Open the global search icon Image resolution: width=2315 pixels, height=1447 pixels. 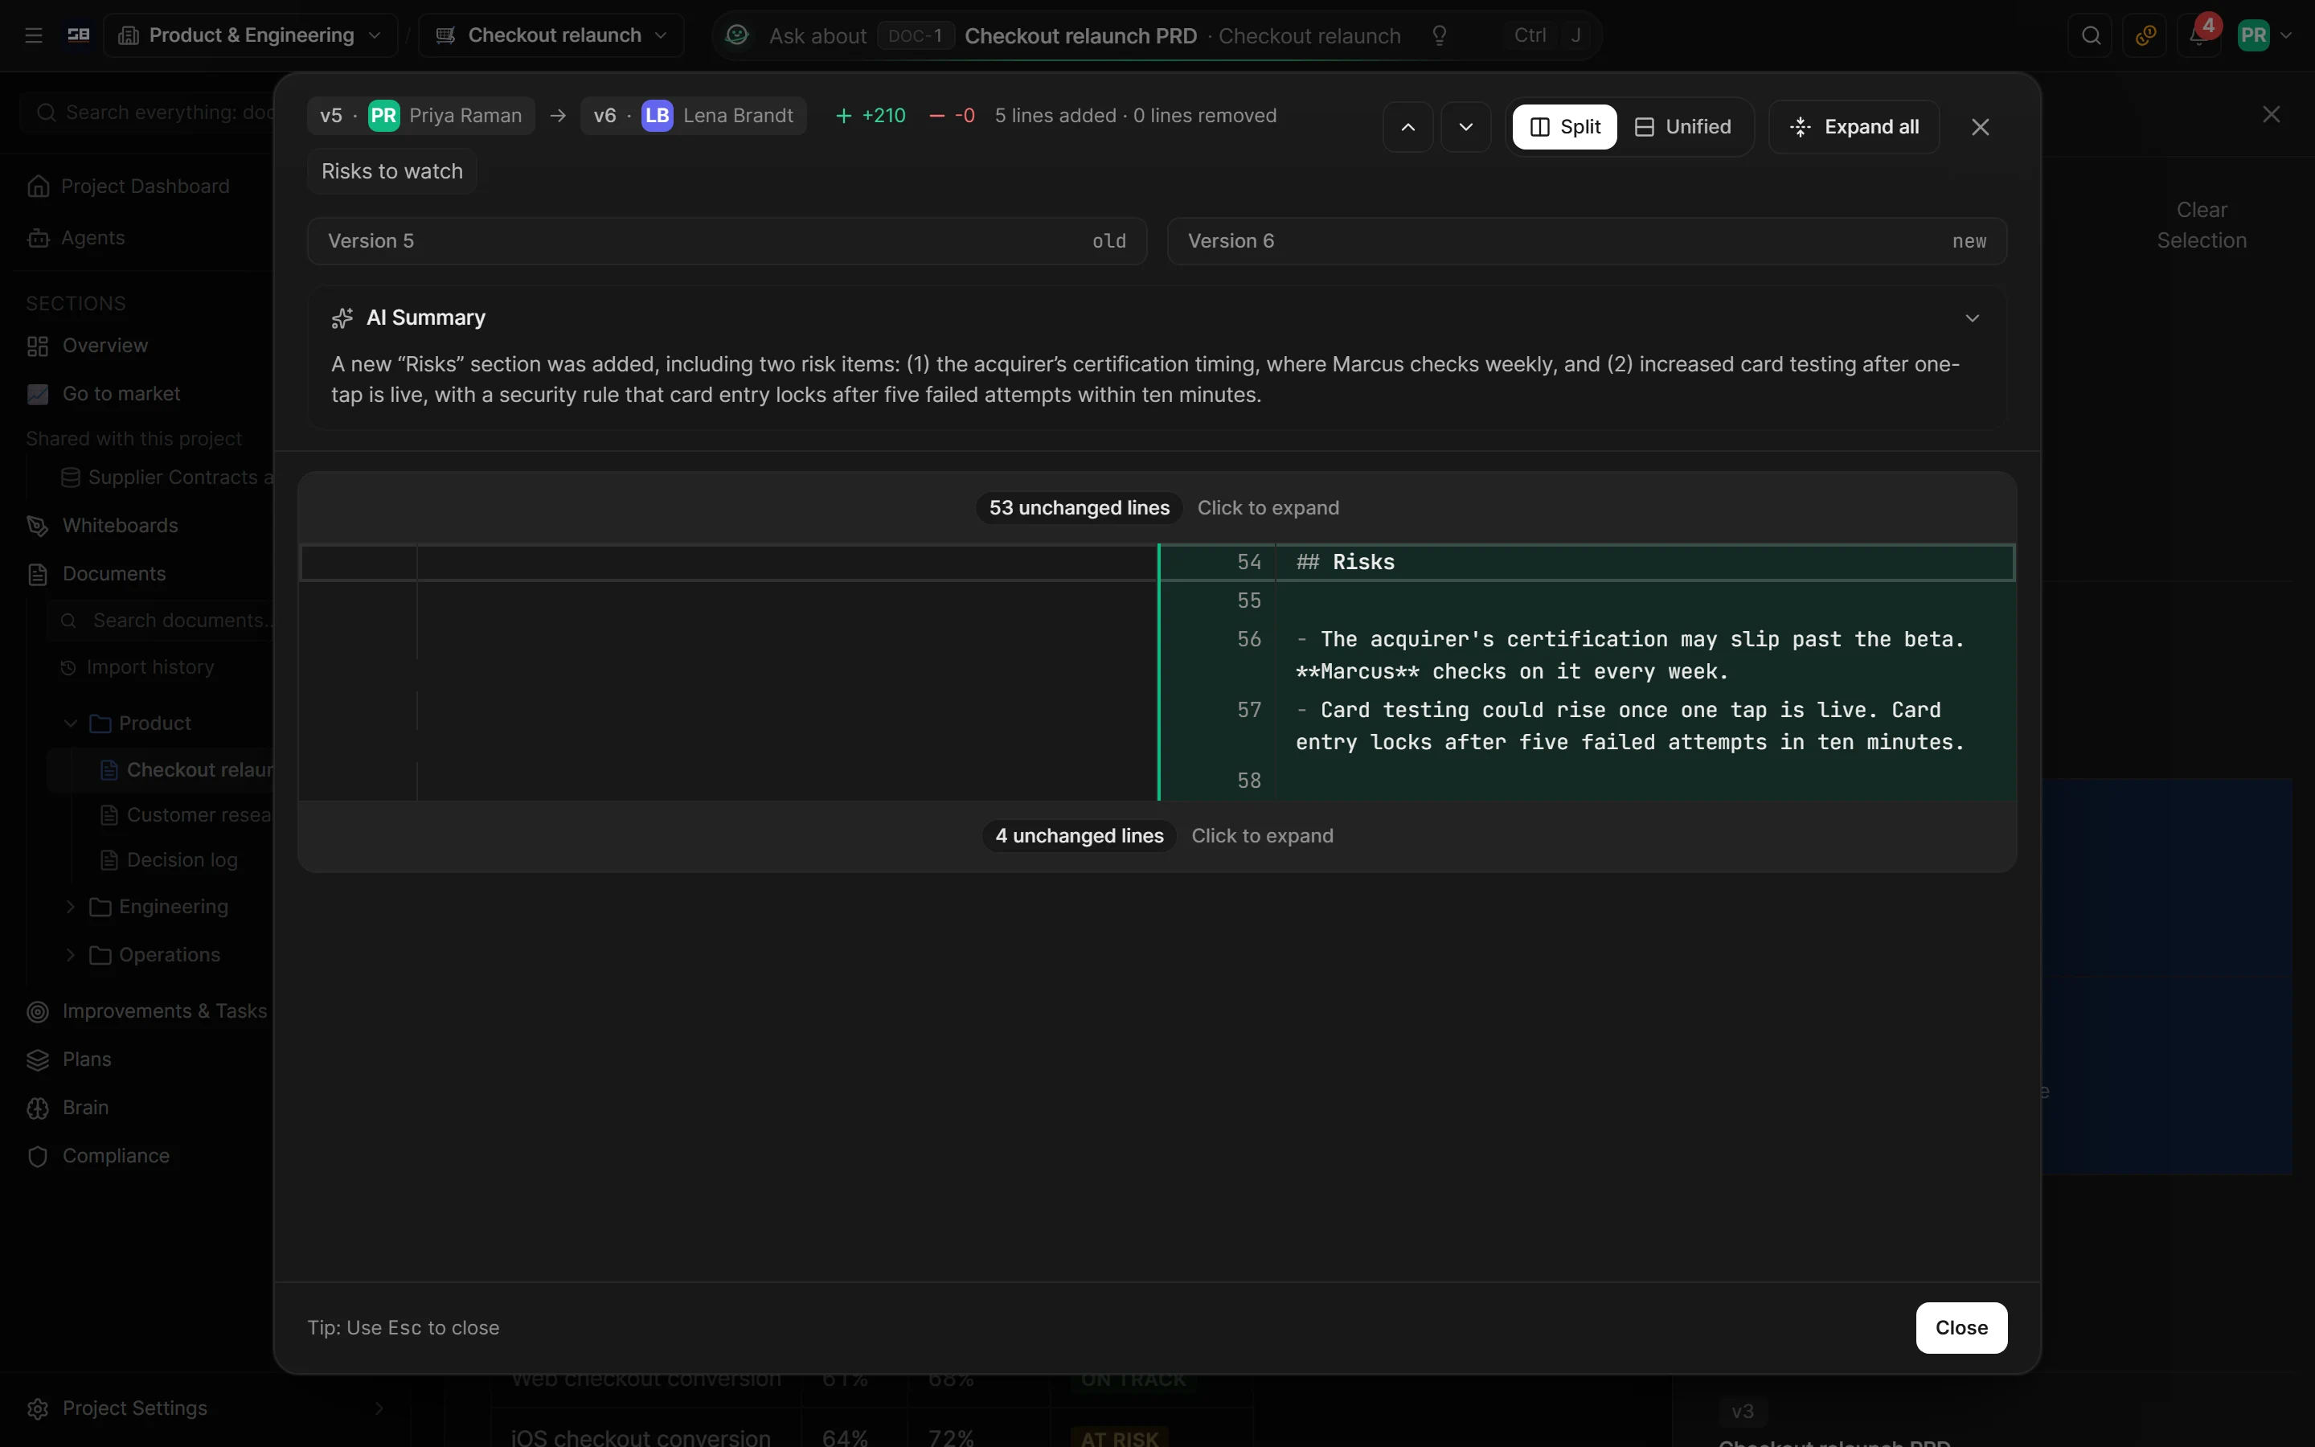2092,35
